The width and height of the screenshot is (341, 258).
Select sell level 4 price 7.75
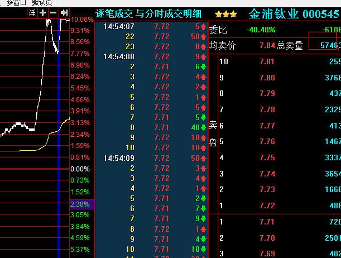(x=267, y=157)
